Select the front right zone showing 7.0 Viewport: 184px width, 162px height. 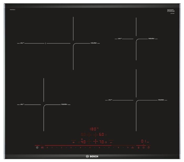click(x=101, y=142)
